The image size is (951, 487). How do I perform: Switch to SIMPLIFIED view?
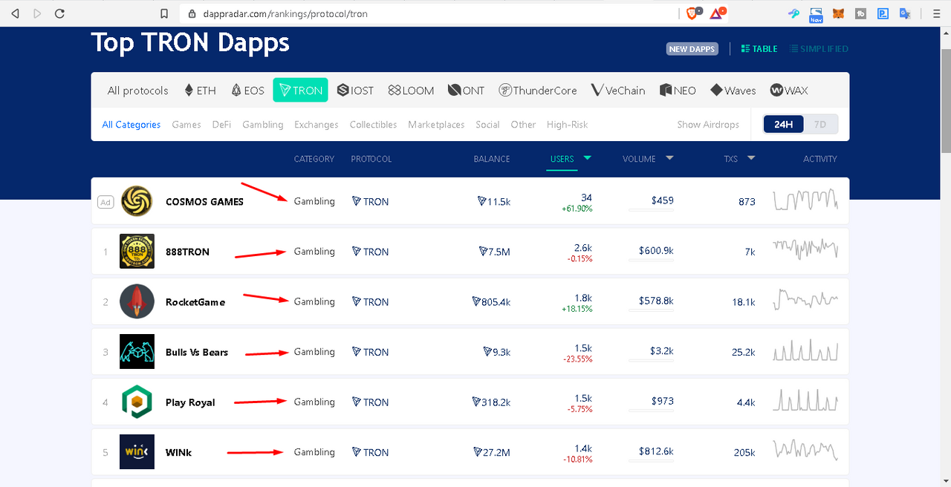tap(818, 49)
